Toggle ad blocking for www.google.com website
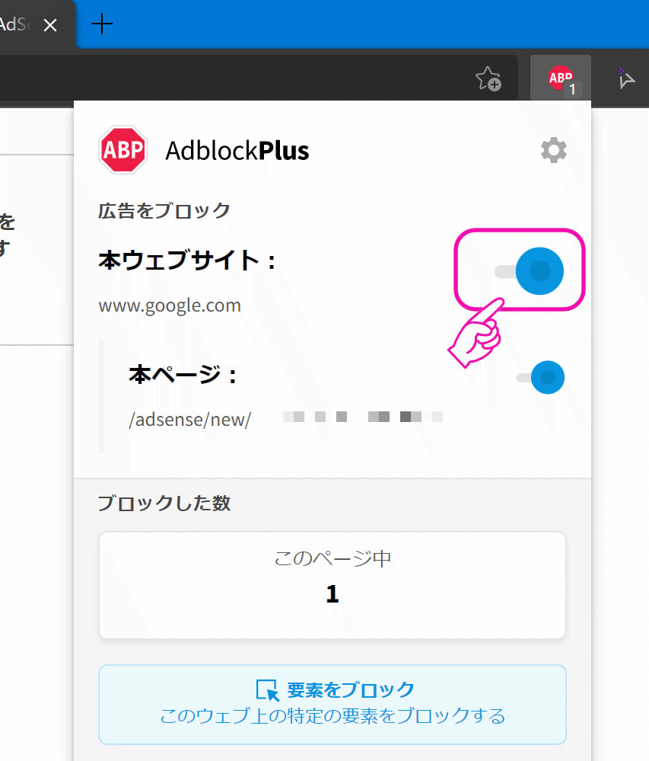This screenshot has width=649, height=761. (x=529, y=271)
